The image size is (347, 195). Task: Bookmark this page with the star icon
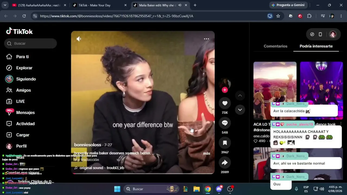point(278,16)
